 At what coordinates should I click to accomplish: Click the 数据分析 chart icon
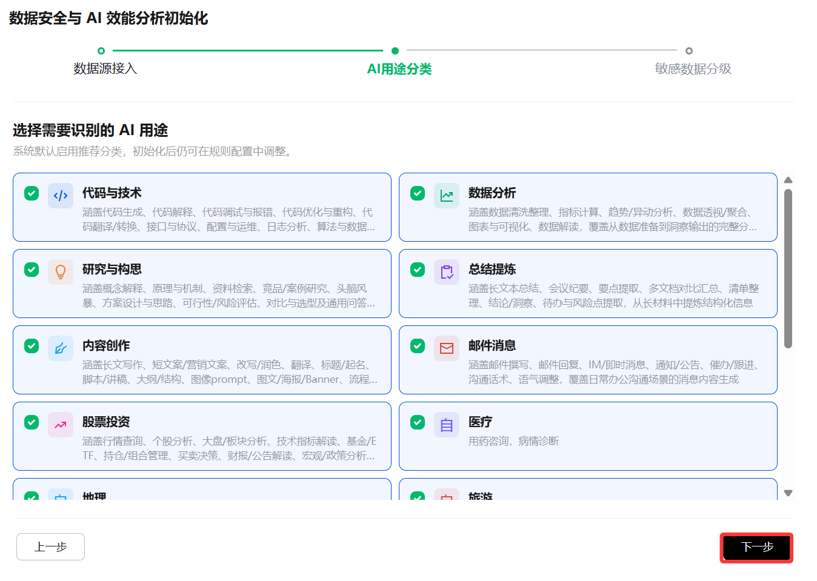click(447, 196)
